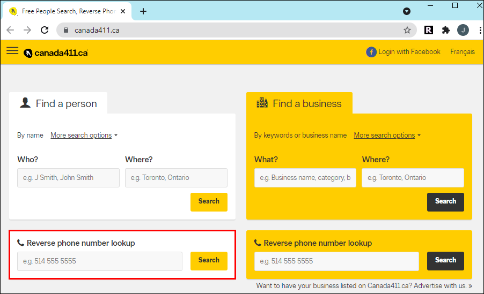Viewport: 484px width, 294px height.
Task: Maximize the browser window
Action: point(455,5)
